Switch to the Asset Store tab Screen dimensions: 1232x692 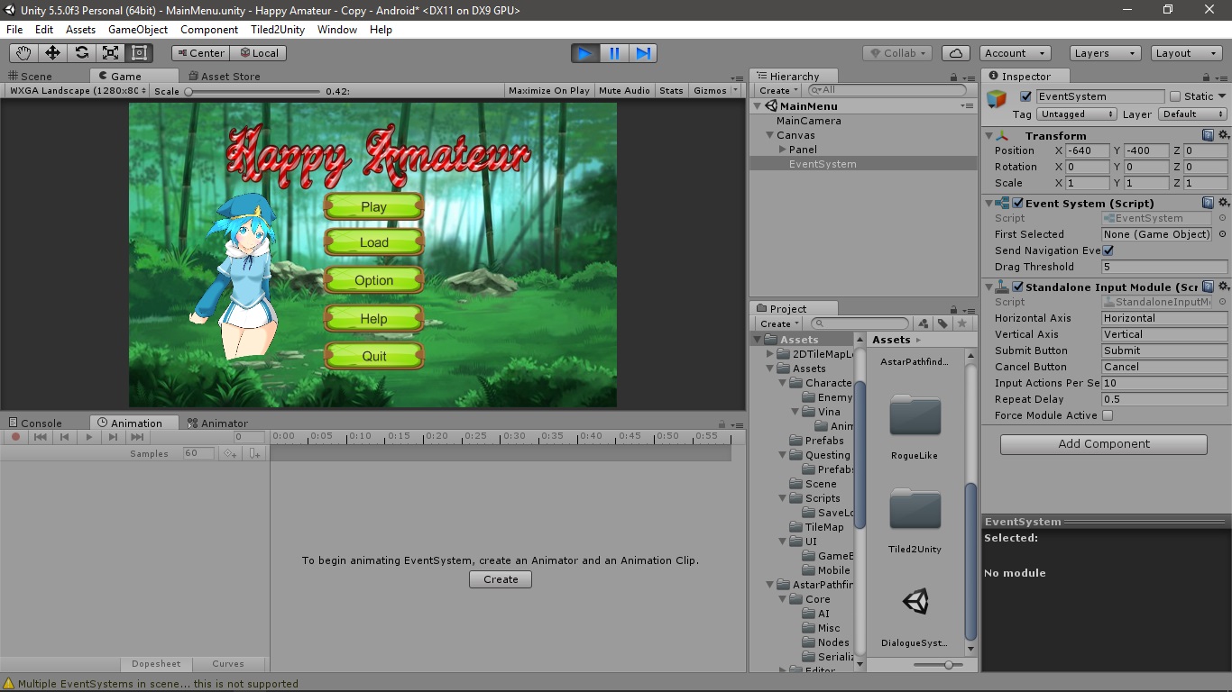(225, 77)
